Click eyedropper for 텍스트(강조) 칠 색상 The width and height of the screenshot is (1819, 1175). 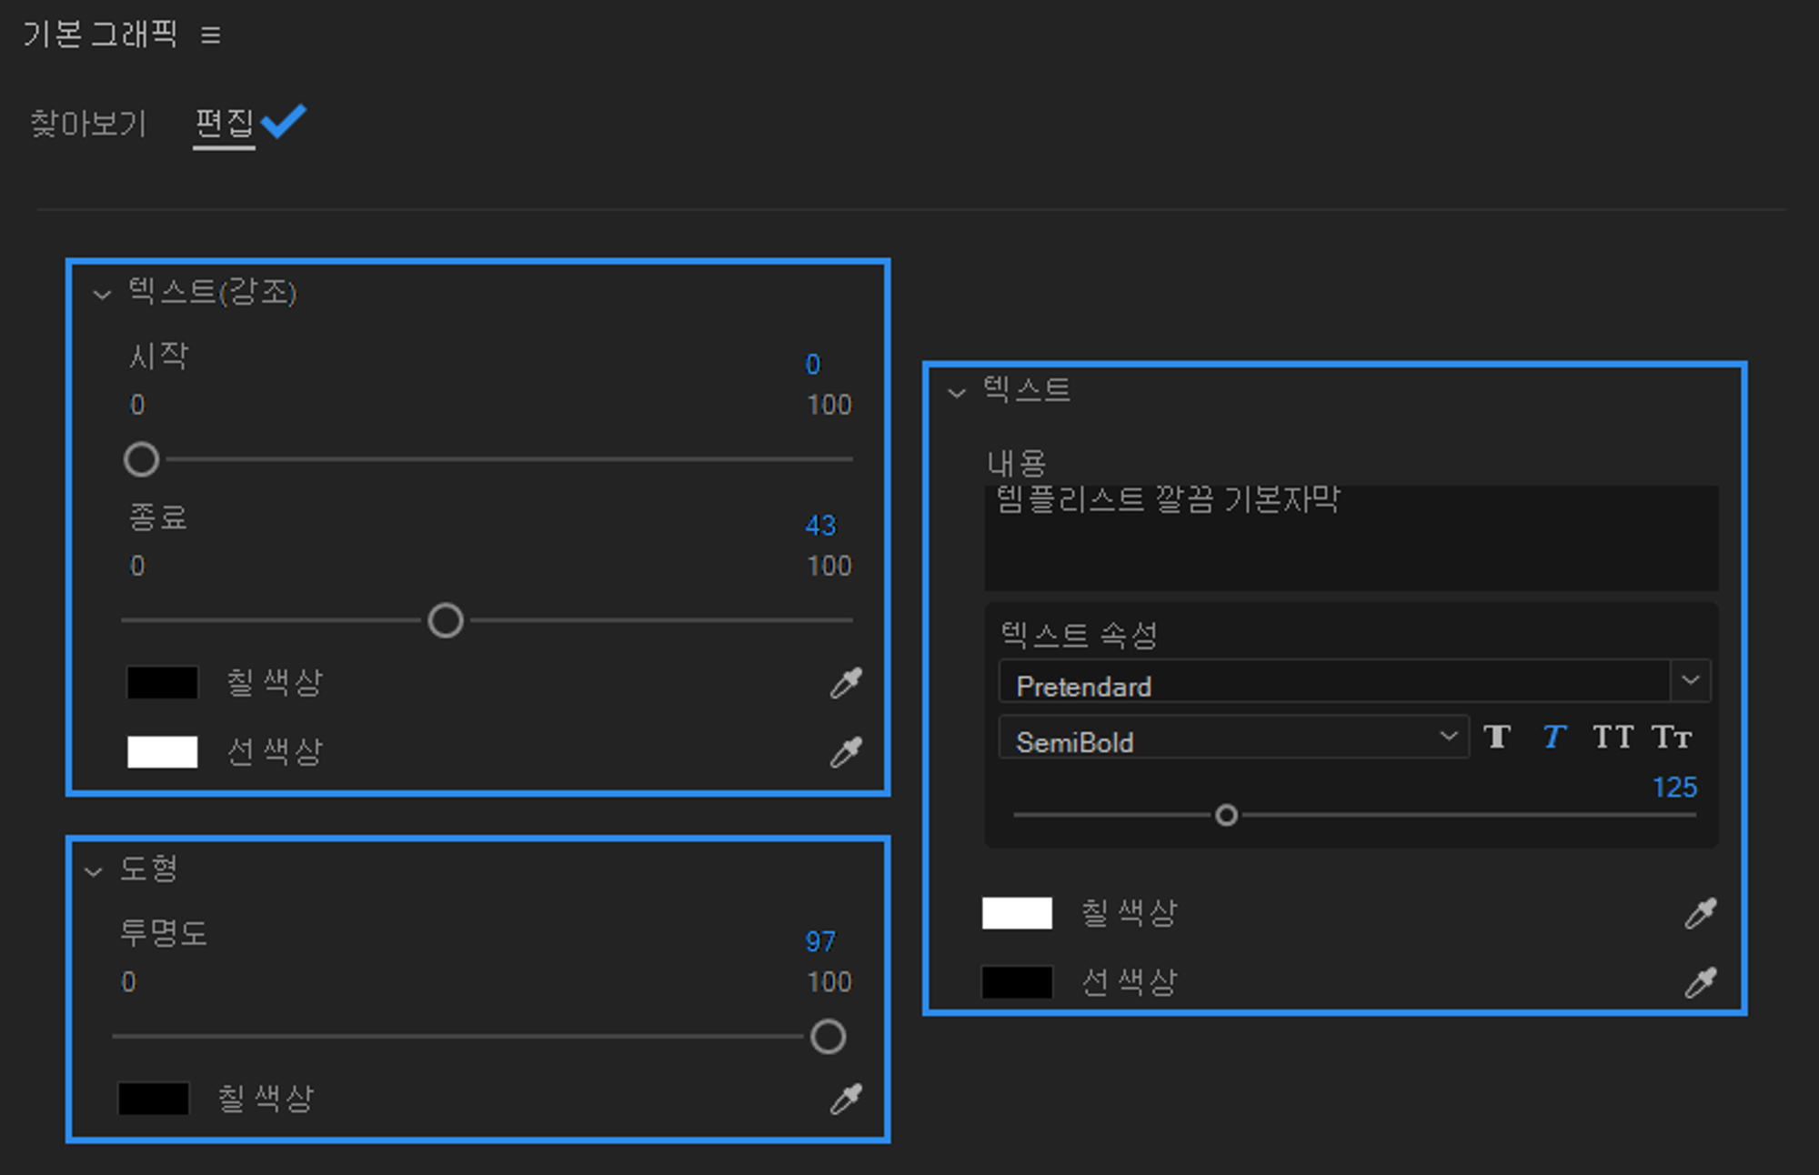coord(846,683)
